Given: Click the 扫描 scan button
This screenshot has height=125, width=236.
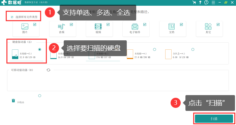Looking at the screenshot, I should click(x=214, y=119).
